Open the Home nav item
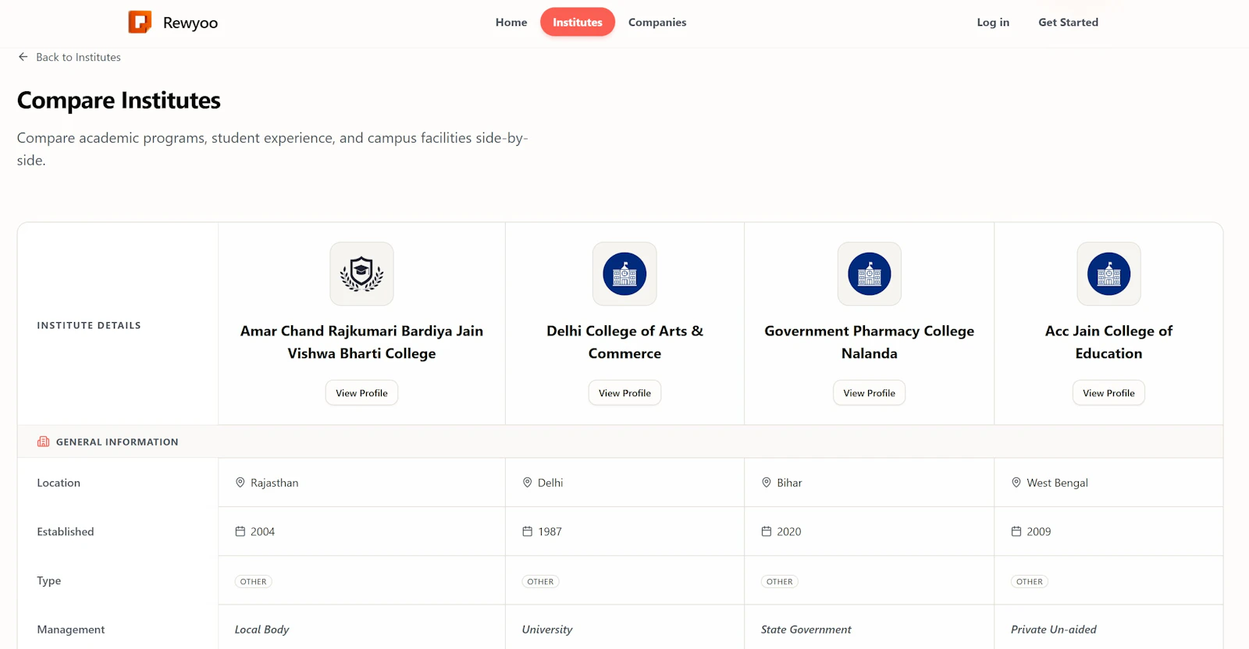Image resolution: width=1249 pixels, height=649 pixels. coord(511,22)
